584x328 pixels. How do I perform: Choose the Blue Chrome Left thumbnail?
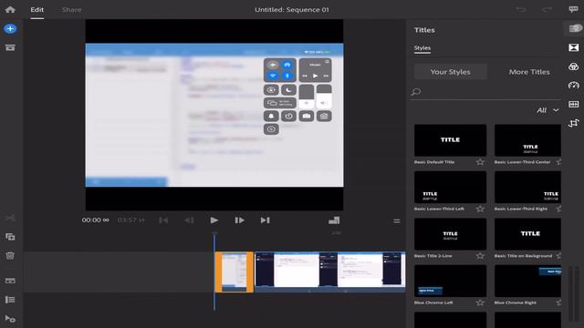450,281
